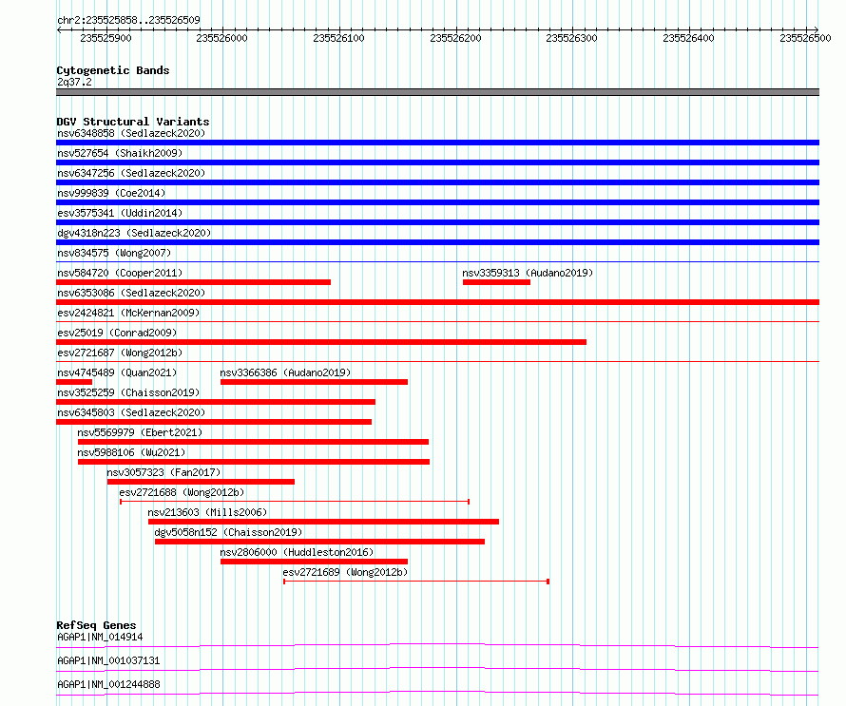Click the red bar under nsv3057323

pos(201,482)
